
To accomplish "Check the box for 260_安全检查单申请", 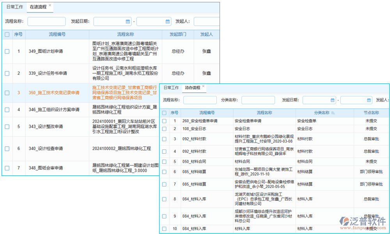I will point(164,121).
